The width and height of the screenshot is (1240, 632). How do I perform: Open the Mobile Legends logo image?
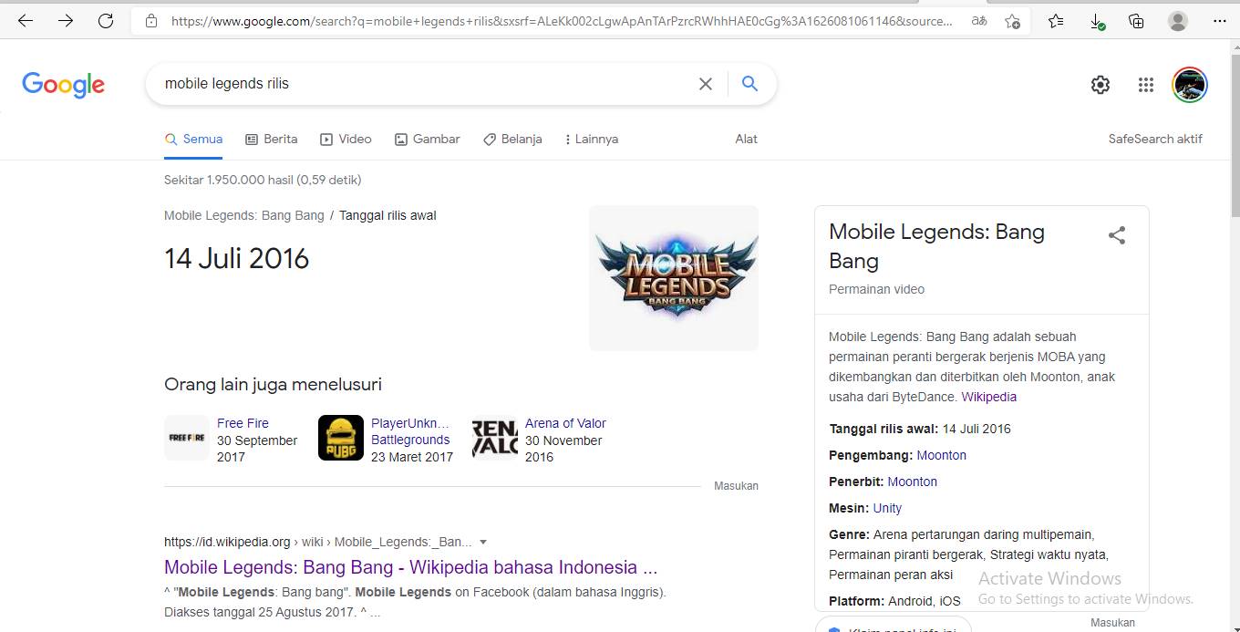674,278
